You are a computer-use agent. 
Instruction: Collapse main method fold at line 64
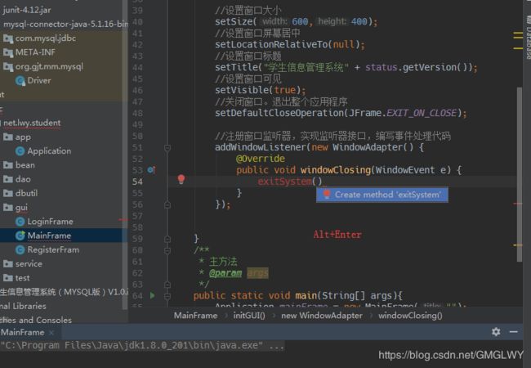pos(167,296)
